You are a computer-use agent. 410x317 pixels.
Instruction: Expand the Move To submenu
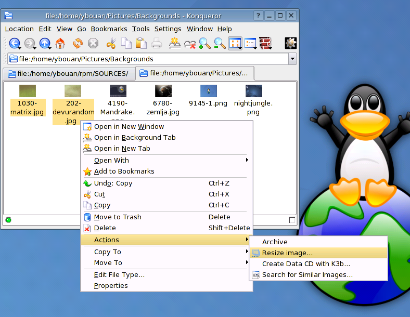tap(165, 262)
